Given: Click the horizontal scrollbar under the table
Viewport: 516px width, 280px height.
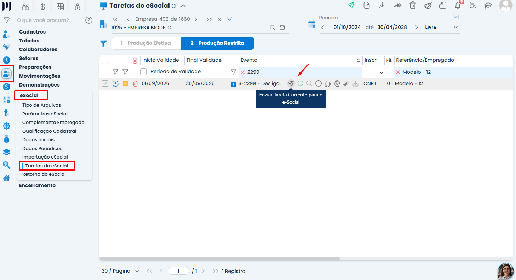Looking at the screenshot, I should tap(219, 259).
